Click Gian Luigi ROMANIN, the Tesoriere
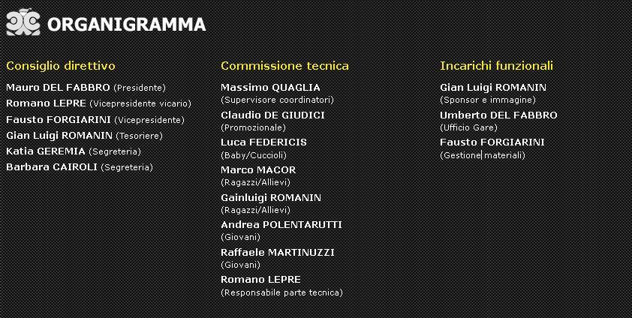 click(x=59, y=136)
